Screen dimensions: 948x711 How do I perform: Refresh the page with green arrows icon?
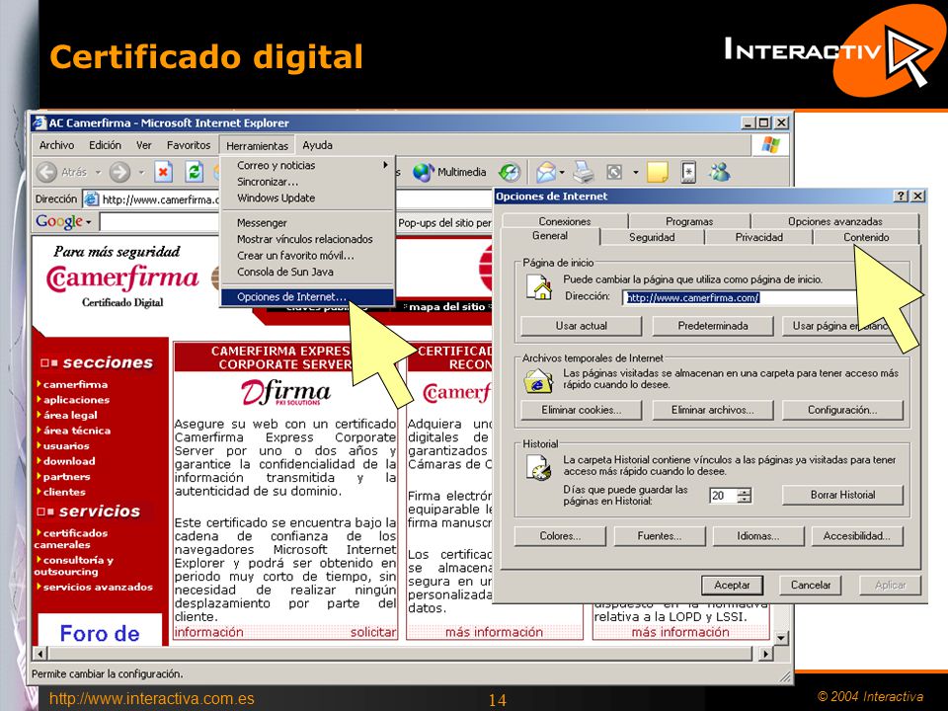pyautogui.click(x=195, y=172)
